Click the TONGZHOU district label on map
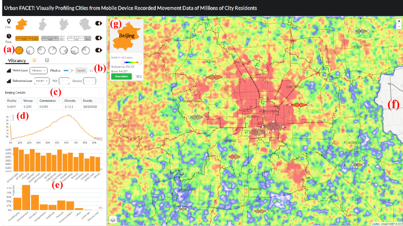The image size is (403, 226). tap(353, 143)
